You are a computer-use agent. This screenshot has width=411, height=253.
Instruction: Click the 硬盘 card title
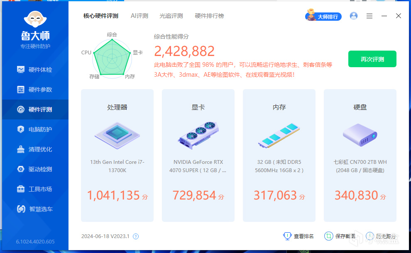click(x=360, y=107)
